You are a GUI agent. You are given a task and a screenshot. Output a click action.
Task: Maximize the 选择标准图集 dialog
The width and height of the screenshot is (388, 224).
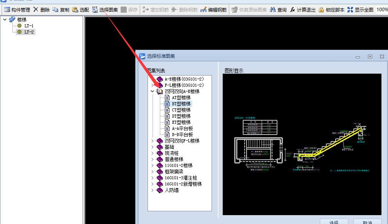370,56
